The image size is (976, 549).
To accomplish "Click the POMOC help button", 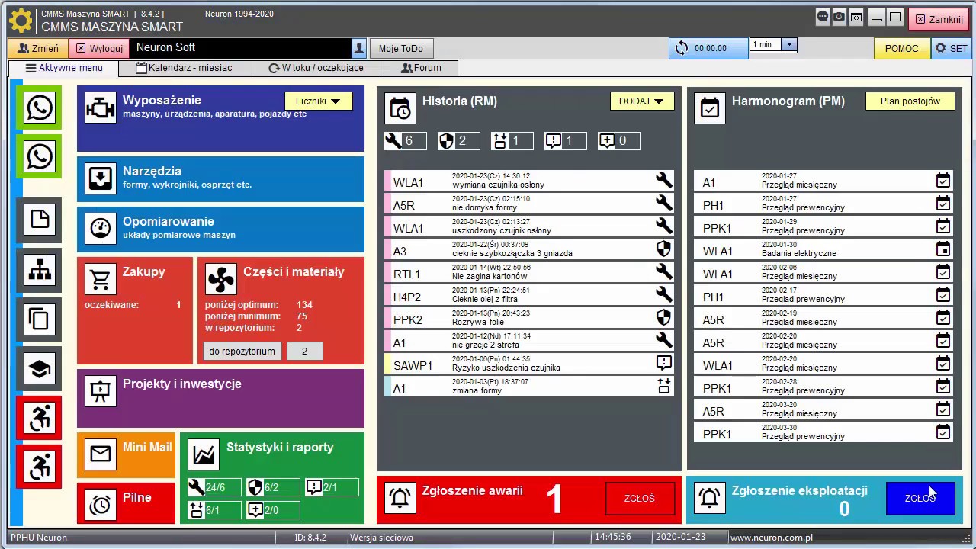I will 902,48.
